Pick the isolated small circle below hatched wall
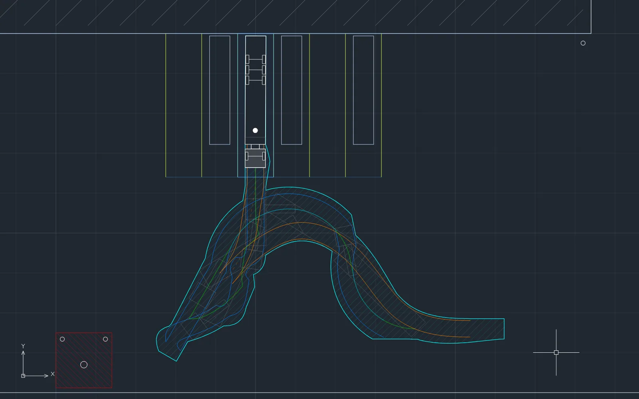The image size is (639, 399). (583, 43)
